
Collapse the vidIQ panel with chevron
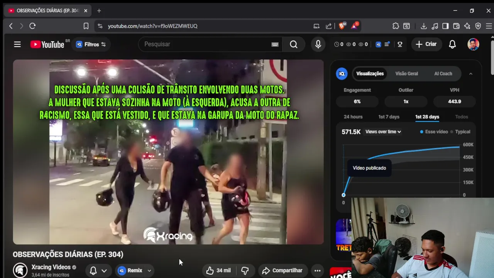coord(470,74)
